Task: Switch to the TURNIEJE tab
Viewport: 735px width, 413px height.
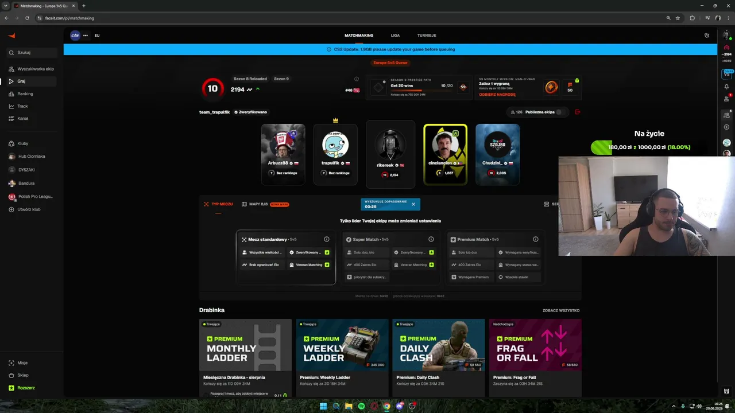Action: pos(427,36)
